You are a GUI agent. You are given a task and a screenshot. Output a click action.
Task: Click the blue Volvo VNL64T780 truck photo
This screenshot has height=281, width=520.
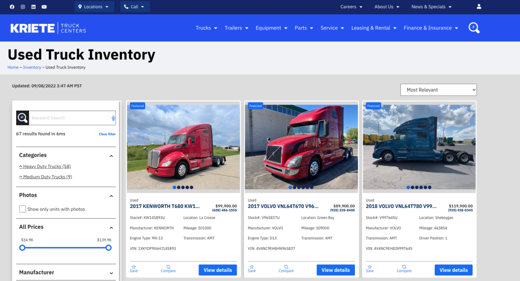[419, 147]
